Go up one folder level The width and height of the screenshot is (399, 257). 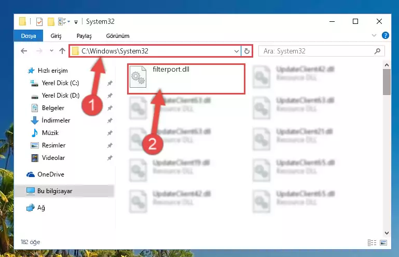pyautogui.click(x=62, y=51)
